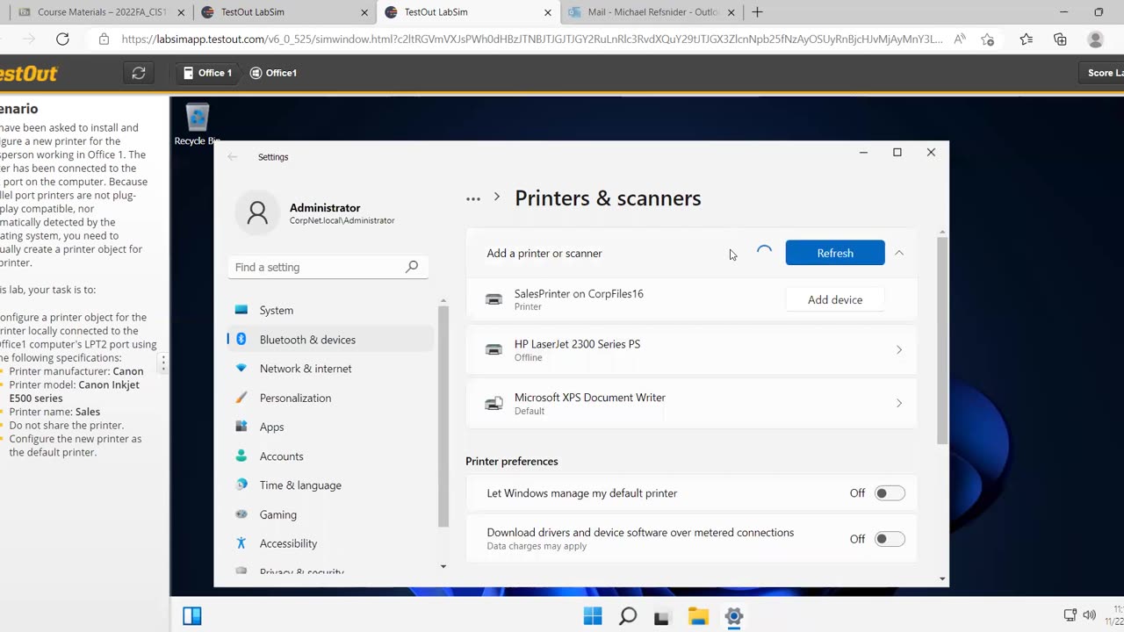Click the Network & internet wifi icon
1124x632 pixels.
point(241,369)
